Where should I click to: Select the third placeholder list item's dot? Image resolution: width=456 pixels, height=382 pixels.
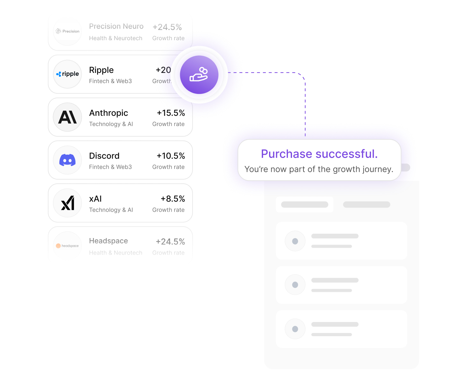point(295,329)
